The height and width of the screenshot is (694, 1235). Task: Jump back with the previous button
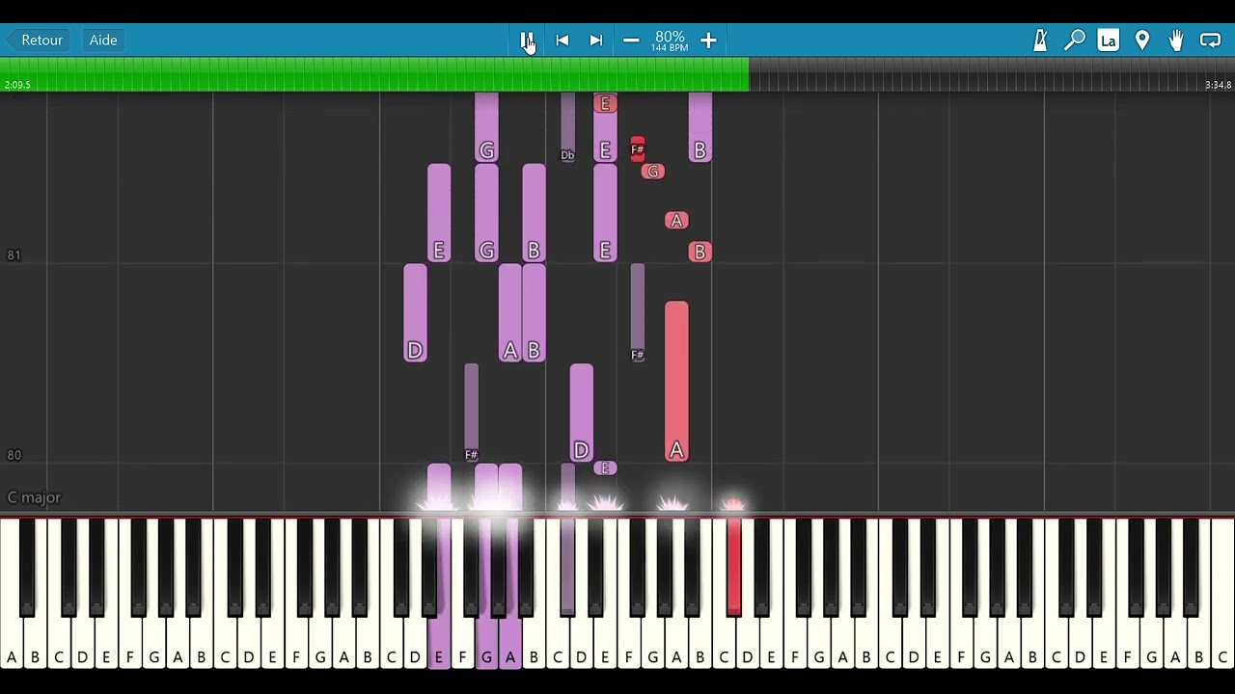pyautogui.click(x=562, y=40)
